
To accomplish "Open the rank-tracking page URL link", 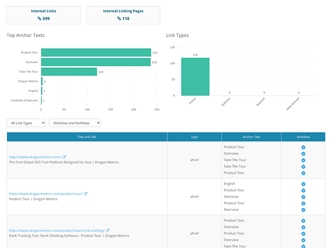I will coord(57,230).
